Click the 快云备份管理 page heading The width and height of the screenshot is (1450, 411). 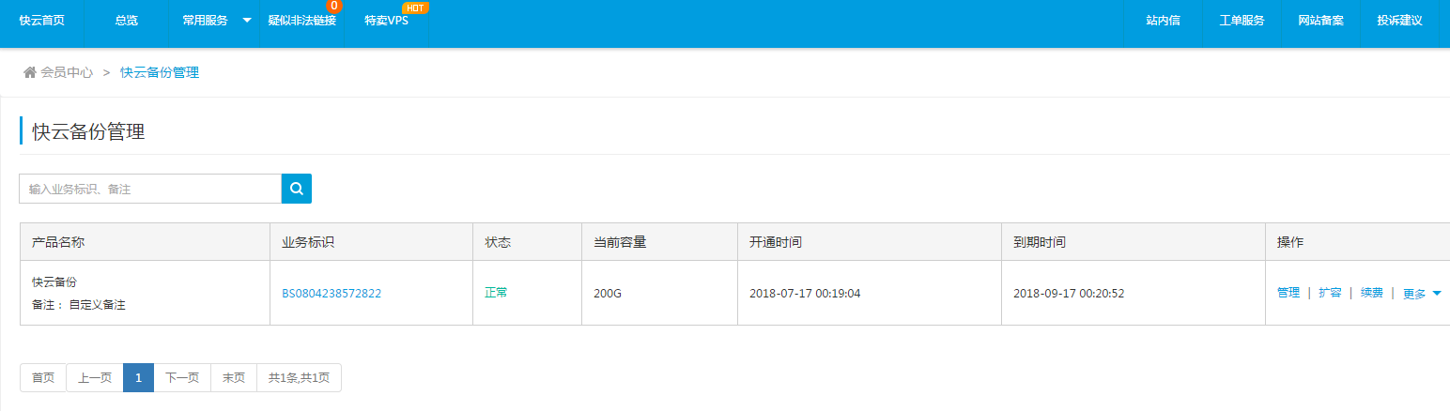(88, 131)
